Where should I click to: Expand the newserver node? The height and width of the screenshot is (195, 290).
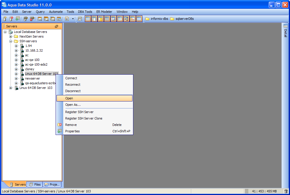click(x=16, y=78)
